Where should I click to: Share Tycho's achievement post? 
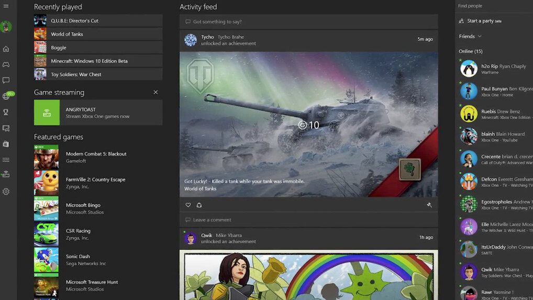click(199, 205)
